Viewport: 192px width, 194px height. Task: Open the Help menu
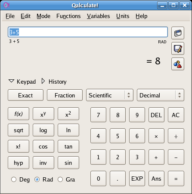(x=142, y=16)
